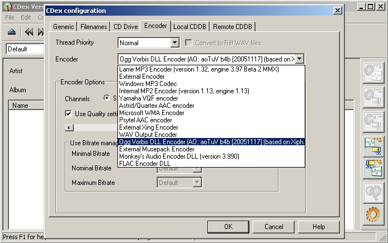The width and height of the screenshot is (388, 243).
Task: Open the File menu in CDex window
Action: point(10,17)
